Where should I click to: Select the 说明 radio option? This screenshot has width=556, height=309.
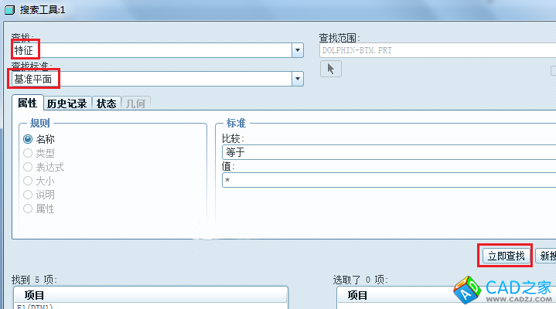[28, 195]
